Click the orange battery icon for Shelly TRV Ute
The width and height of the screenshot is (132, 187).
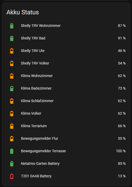pyautogui.click(x=12, y=51)
